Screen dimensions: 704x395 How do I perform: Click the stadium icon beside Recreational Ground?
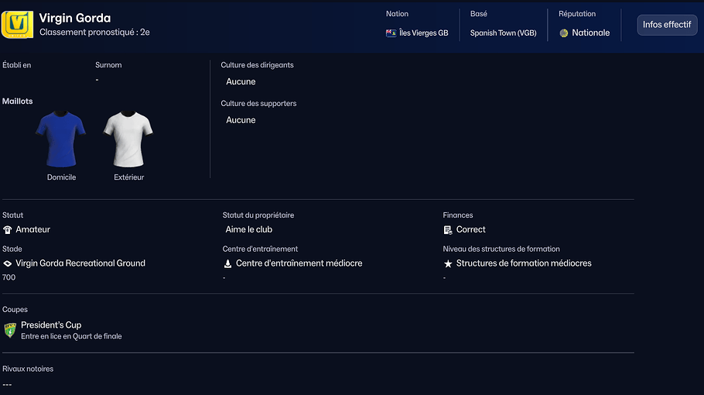pos(8,263)
